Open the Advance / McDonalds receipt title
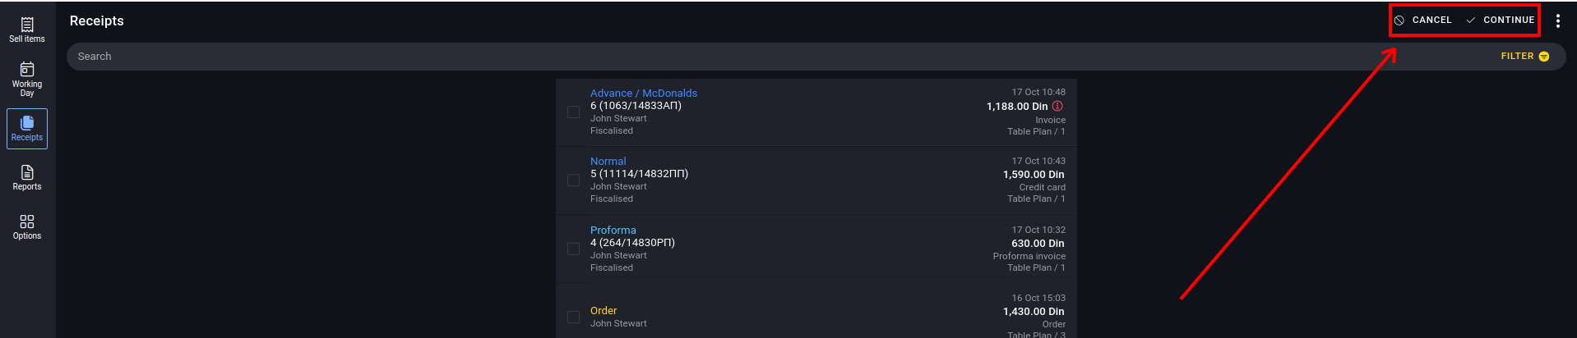The image size is (1577, 338). (x=644, y=94)
